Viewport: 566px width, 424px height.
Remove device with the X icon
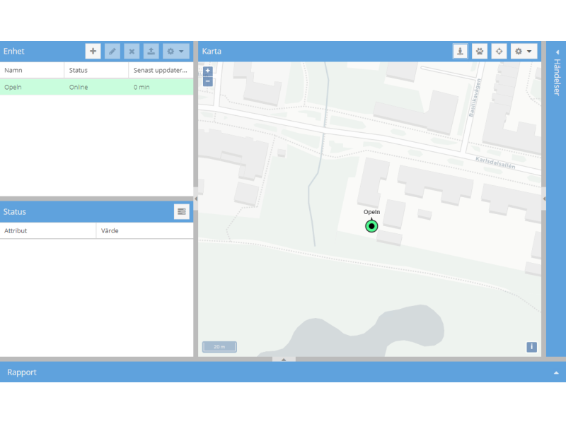(x=132, y=51)
